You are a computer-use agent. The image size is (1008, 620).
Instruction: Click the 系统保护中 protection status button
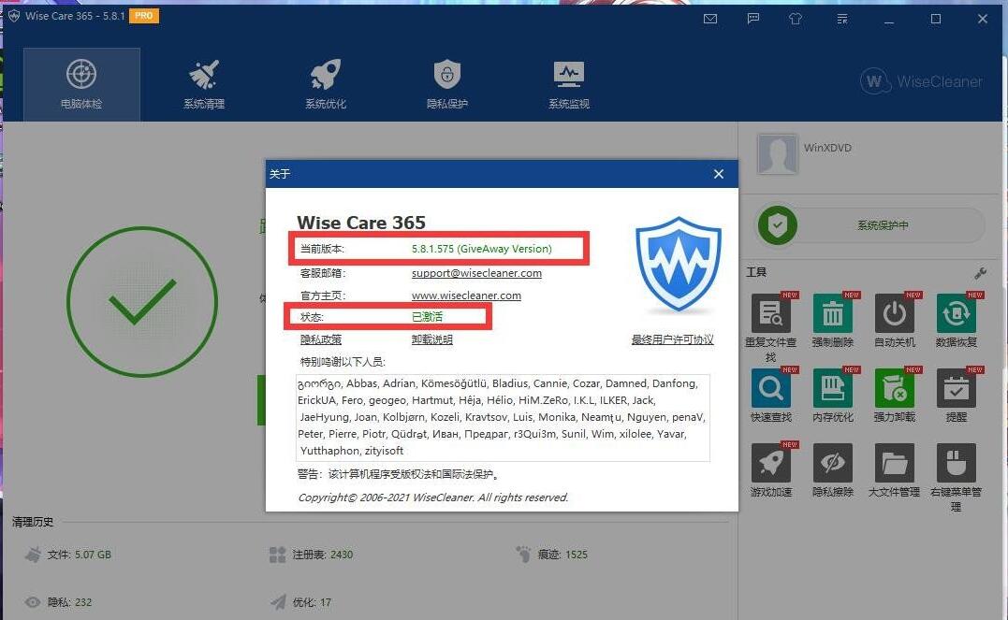871,225
